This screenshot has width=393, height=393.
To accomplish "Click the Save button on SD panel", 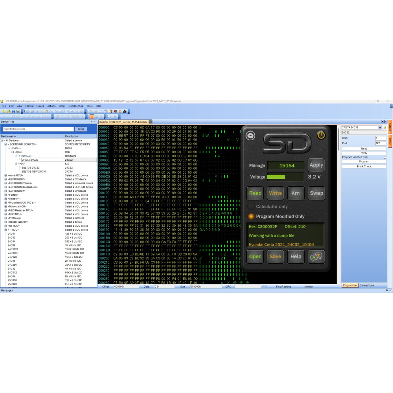I will click(x=275, y=257).
